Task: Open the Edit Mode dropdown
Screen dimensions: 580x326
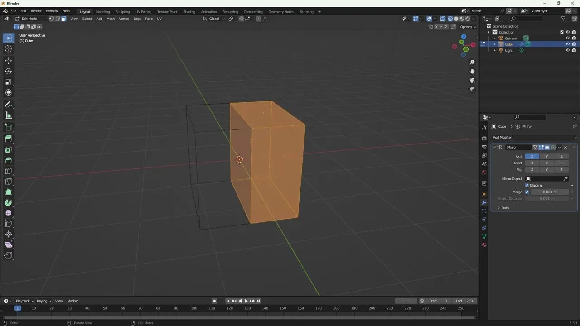Action: tap(30, 19)
